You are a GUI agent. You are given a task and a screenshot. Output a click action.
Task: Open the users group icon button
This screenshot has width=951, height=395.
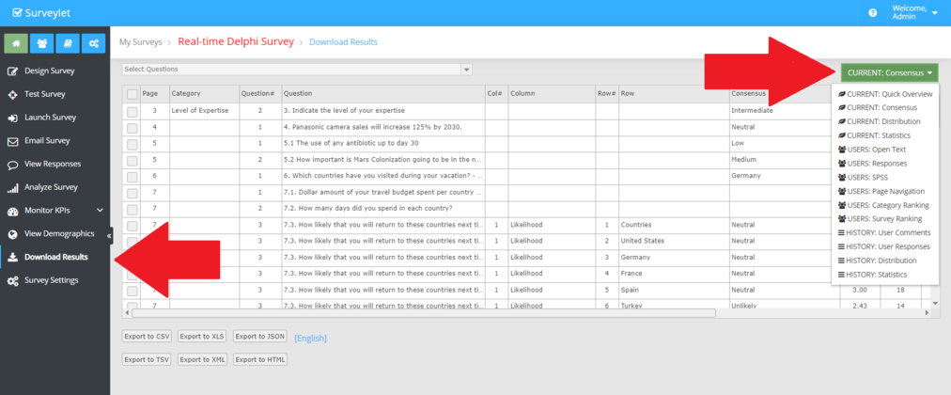(42, 43)
